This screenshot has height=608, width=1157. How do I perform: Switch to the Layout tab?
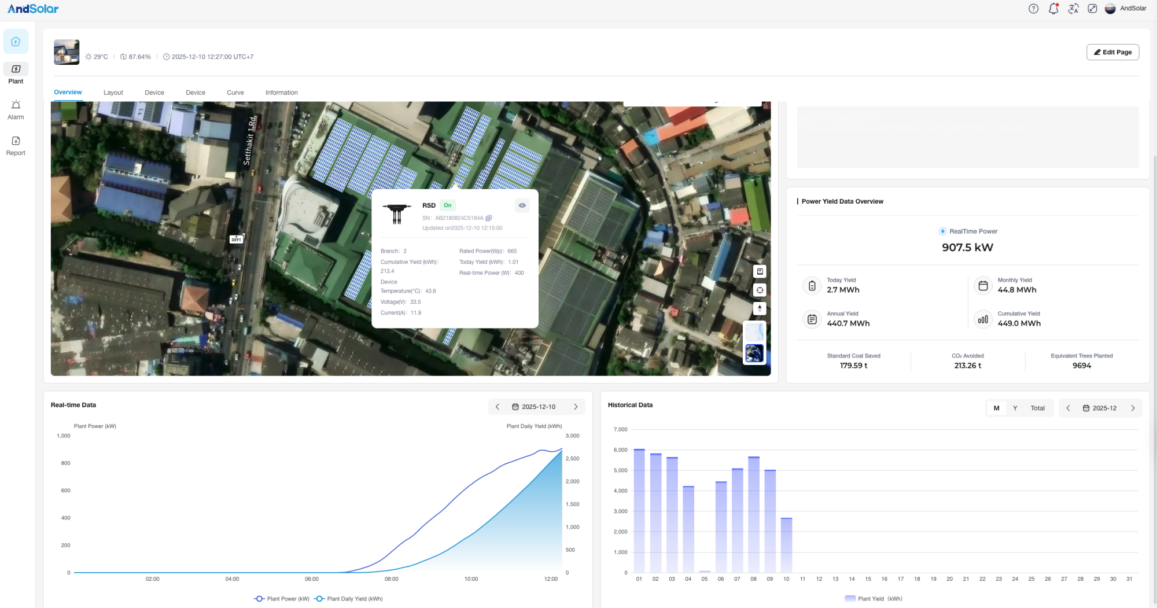(x=113, y=93)
